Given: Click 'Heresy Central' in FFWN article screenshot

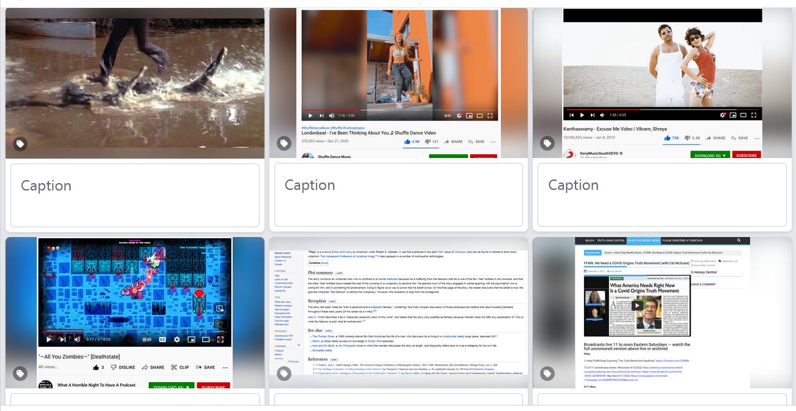Looking at the screenshot, I should point(705,272).
